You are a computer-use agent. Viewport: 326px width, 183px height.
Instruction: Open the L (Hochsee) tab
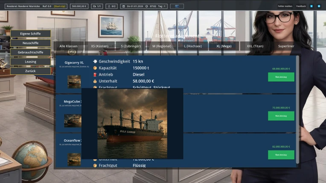tap(193, 46)
